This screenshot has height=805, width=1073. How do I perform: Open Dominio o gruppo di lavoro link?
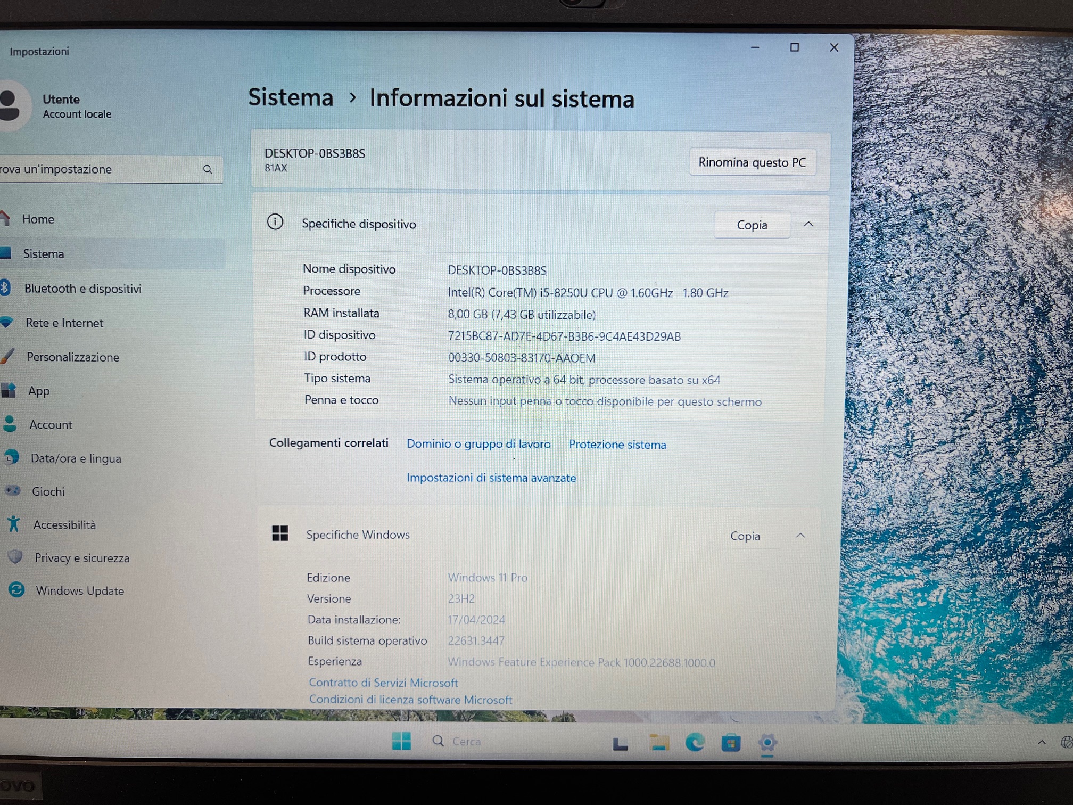(x=478, y=443)
